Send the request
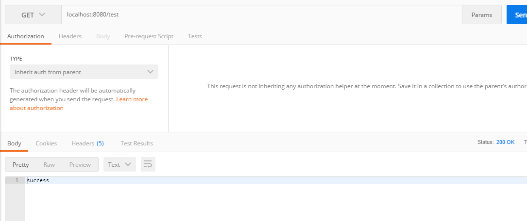The image size is (527, 221). coord(518,15)
